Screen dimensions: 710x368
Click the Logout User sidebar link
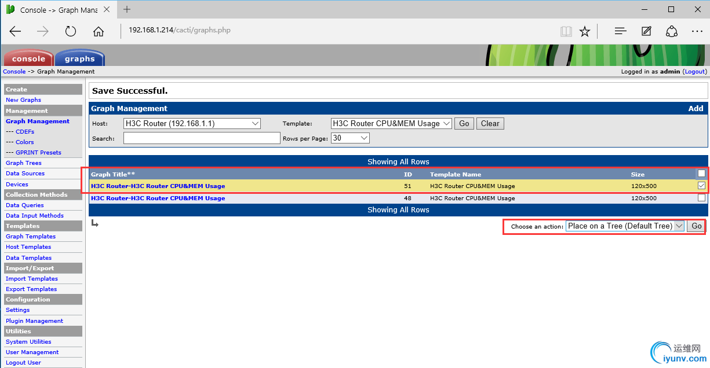pyautogui.click(x=23, y=363)
